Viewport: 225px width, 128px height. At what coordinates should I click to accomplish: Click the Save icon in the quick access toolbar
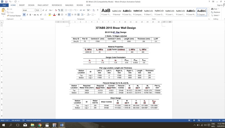point(6,2)
